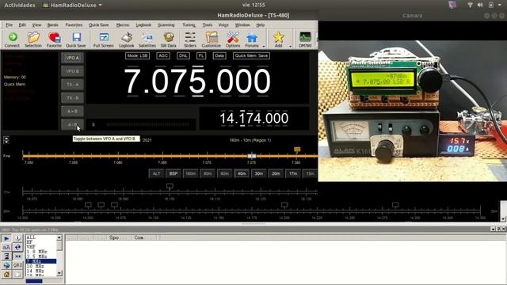Click the globe icon in DX panel

click(6, 265)
